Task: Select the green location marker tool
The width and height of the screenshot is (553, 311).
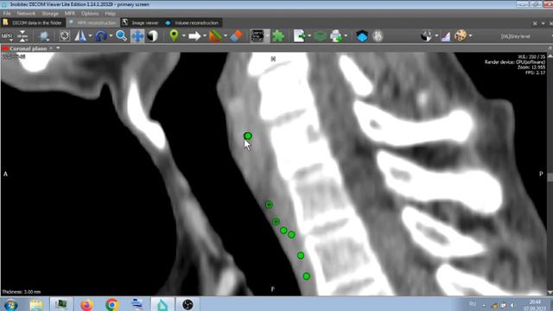Action: click(174, 35)
